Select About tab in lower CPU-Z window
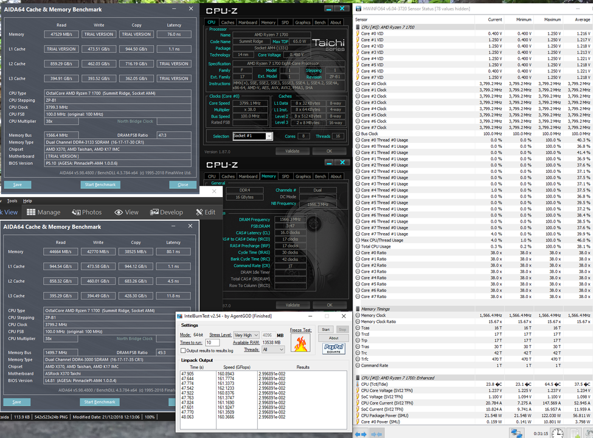The height and width of the screenshot is (438, 593). [336, 176]
